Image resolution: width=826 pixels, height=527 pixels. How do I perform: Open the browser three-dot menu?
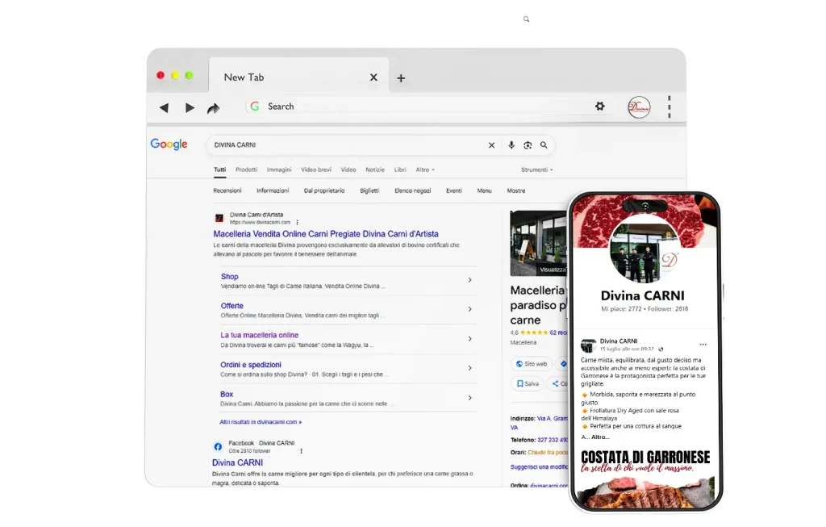pyautogui.click(x=670, y=107)
